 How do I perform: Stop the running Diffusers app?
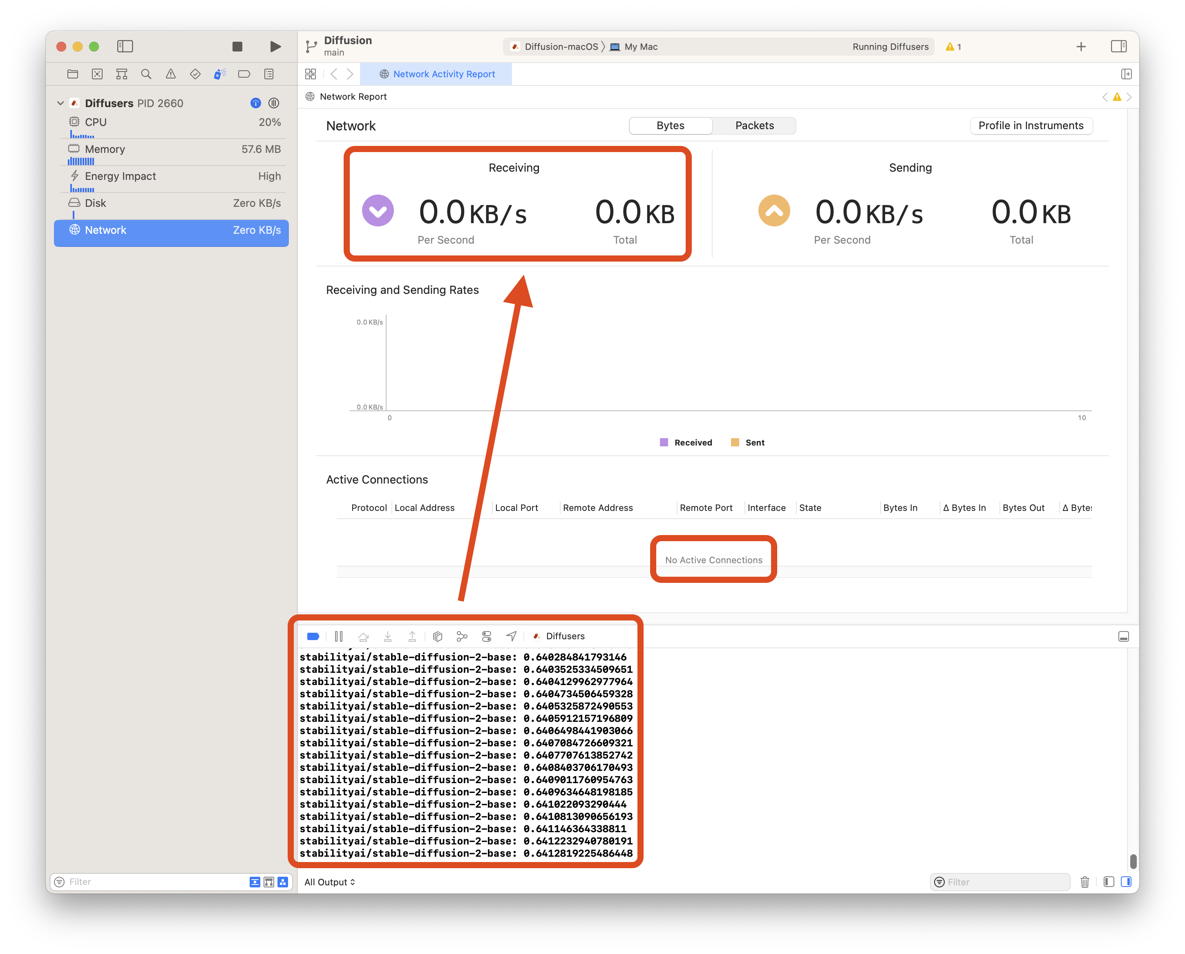pyautogui.click(x=237, y=47)
